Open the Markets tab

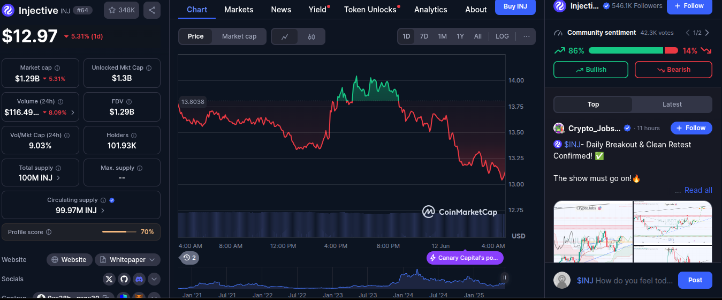pos(239,10)
